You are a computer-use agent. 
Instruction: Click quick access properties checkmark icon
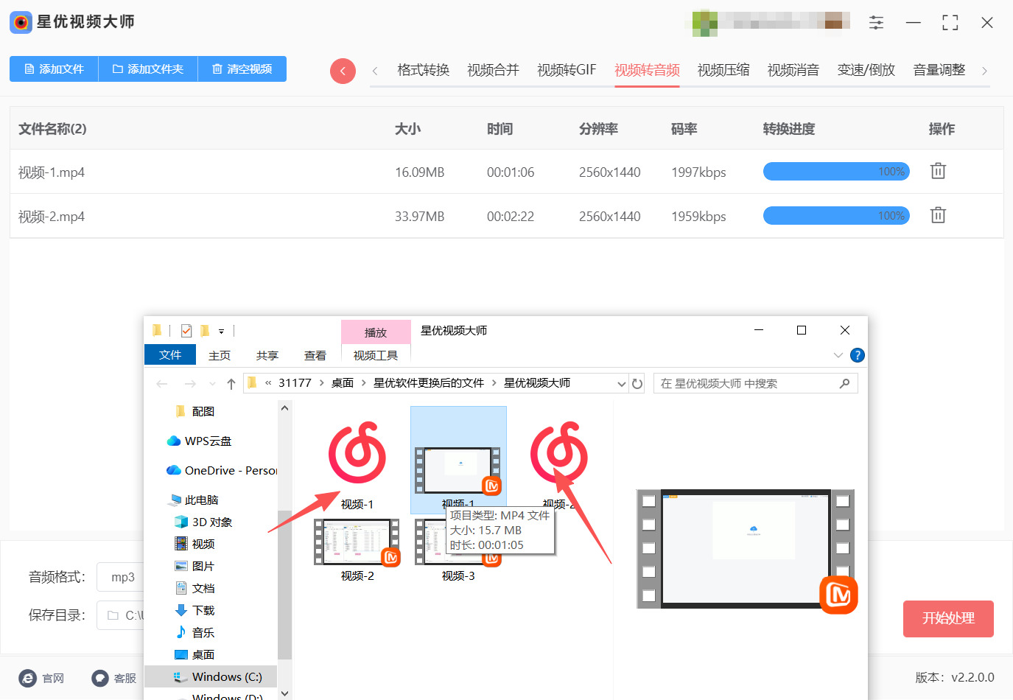click(x=186, y=331)
